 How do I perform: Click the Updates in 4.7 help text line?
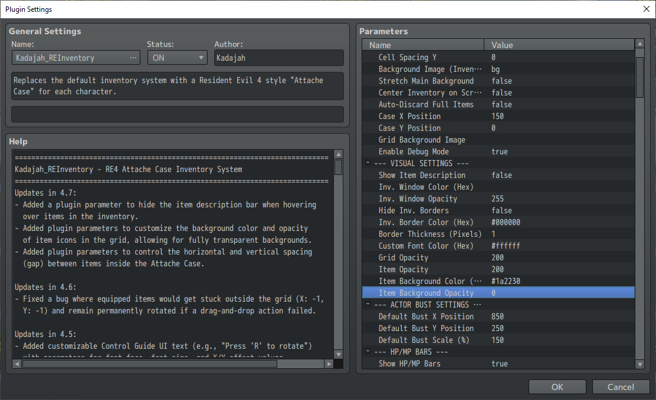click(x=45, y=193)
